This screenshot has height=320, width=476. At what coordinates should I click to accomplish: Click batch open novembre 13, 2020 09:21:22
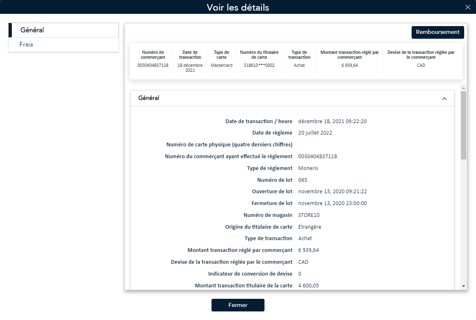333,192
